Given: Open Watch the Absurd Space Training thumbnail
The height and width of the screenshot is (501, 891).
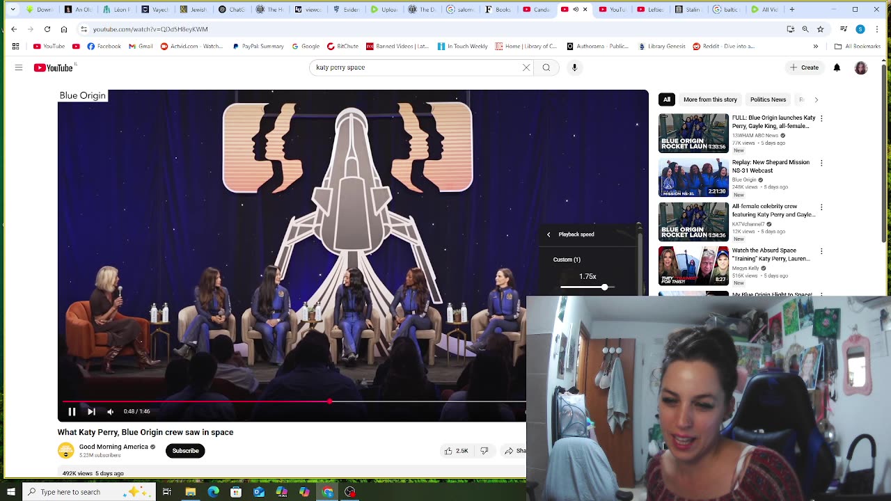Looking at the screenshot, I should (693, 266).
